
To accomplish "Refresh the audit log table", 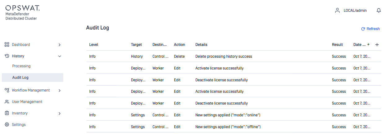I will 370,29.
